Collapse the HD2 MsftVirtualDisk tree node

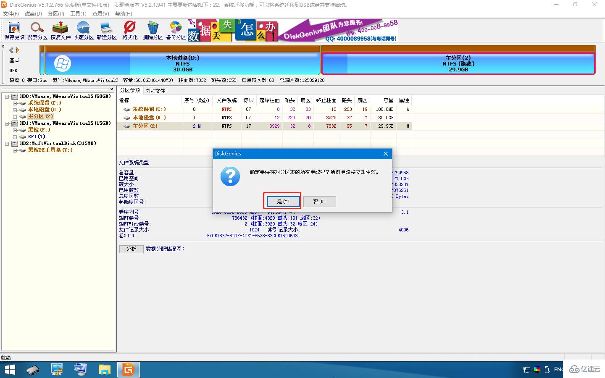(x=7, y=144)
